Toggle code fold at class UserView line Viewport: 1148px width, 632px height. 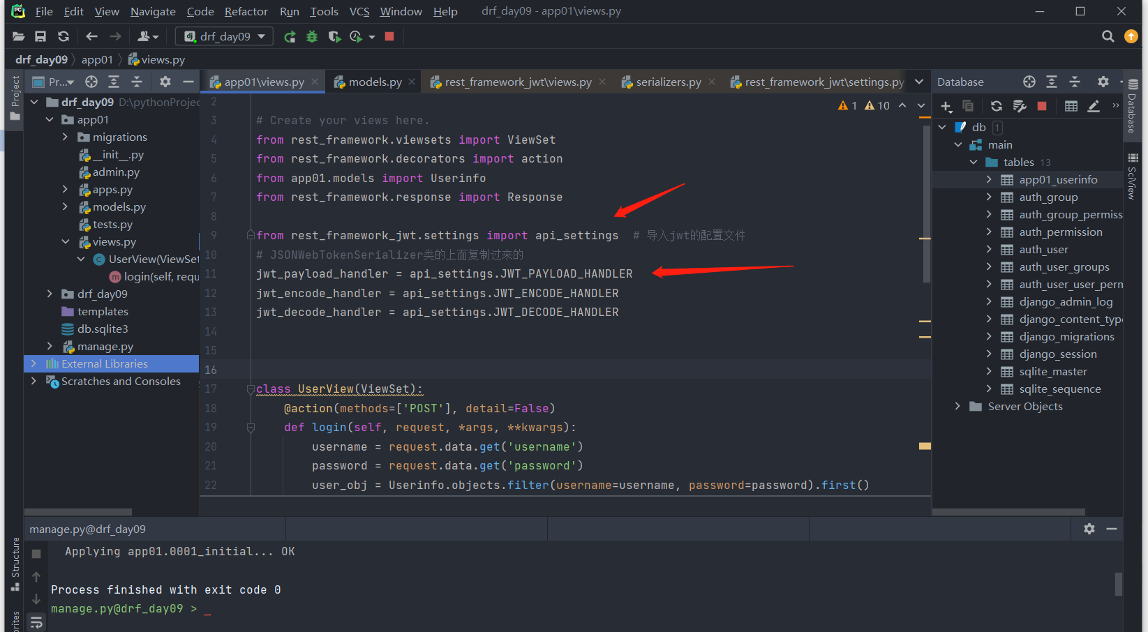(251, 389)
